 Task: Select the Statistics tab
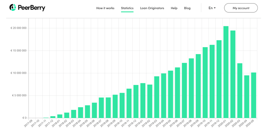pyautogui.click(x=127, y=8)
